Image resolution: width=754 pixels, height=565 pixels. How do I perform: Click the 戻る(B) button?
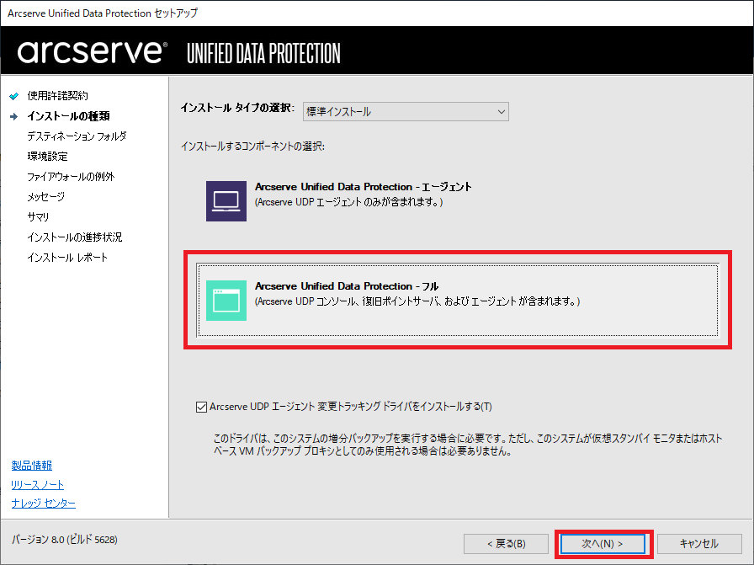coord(506,544)
